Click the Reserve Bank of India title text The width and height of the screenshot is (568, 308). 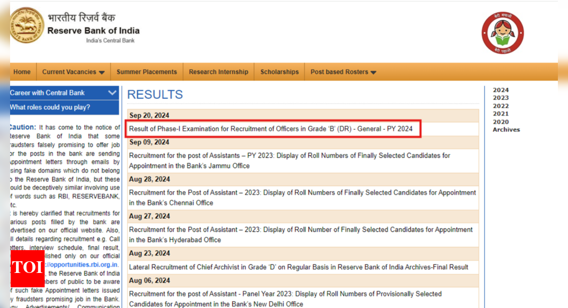(x=94, y=31)
